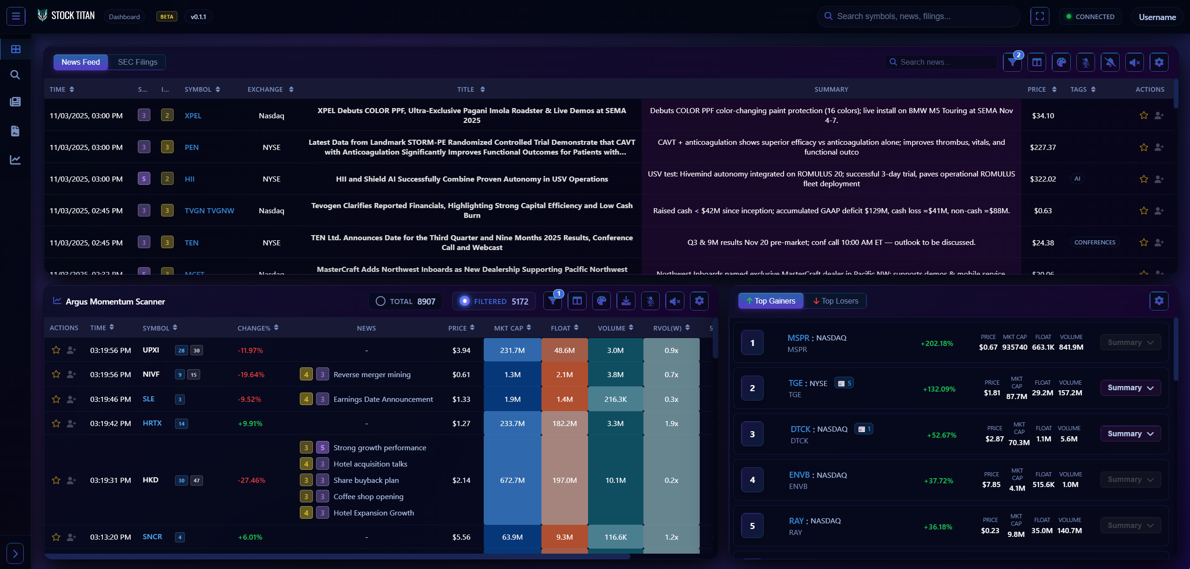The height and width of the screenshot is (569, 1190).
Task: Toggle the mute speaker icon in scanner toolbar
Action: coord(675,301)
